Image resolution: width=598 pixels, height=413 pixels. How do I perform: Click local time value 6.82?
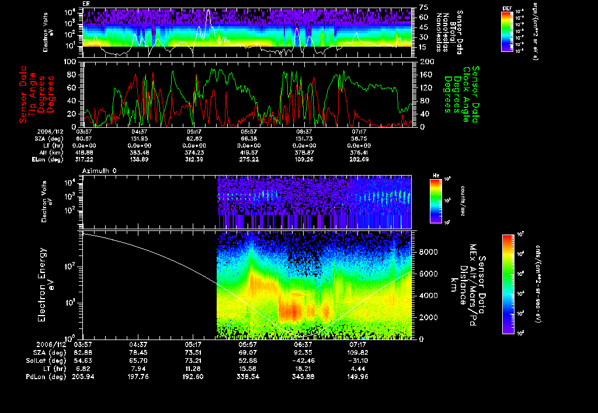tap(83, 369)
